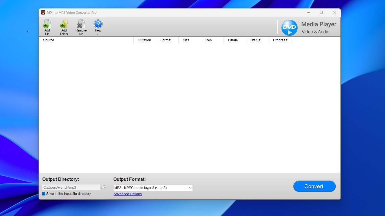Maximize the converter window

coord(321,12)
